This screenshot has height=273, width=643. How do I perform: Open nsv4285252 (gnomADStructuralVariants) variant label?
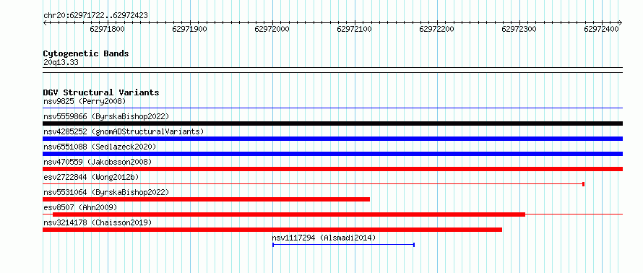point(124,131)
